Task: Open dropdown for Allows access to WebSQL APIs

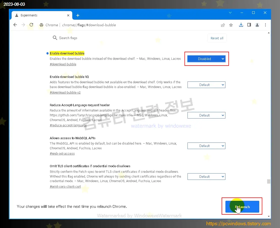Action: [206, 146]
